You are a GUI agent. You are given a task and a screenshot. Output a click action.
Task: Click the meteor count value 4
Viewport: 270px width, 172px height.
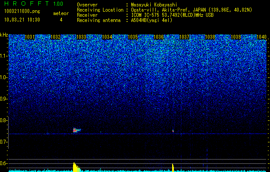coord(61,20)
